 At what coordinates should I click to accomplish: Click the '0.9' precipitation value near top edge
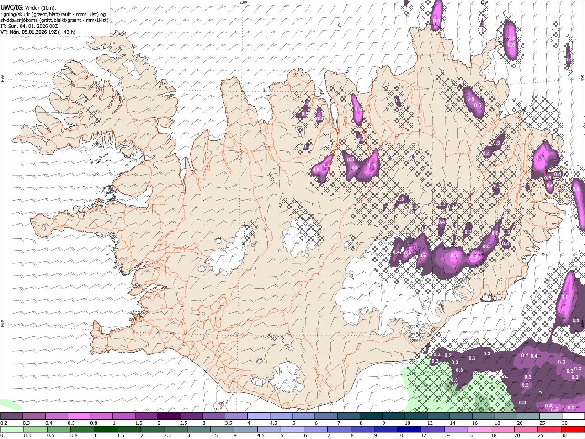coord(436,21)
